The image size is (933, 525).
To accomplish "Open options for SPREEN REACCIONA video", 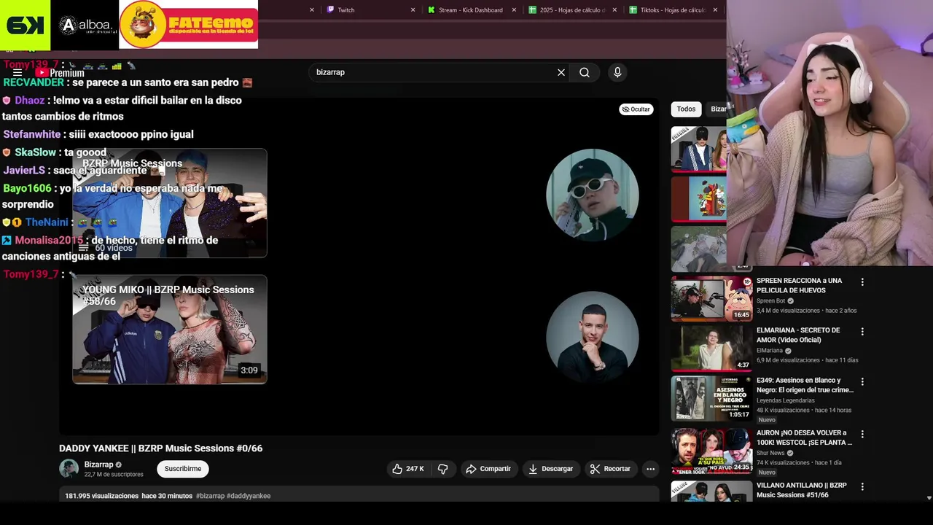I will 862,282.
